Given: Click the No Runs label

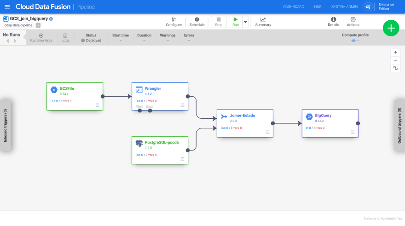Looking at the screenshot, I should [x=12, y=35].
